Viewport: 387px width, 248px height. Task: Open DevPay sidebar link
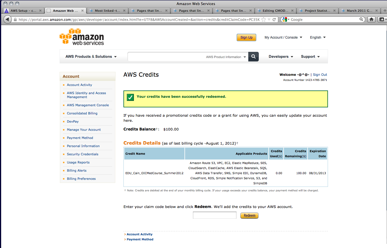[73, 121]
